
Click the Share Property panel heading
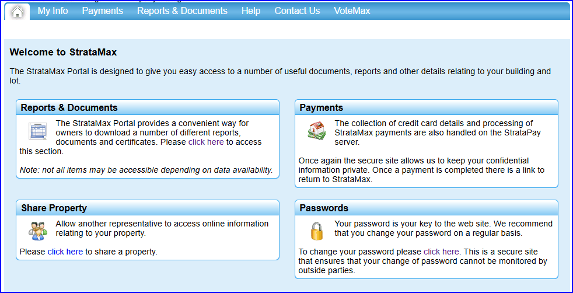pyautogui.click(x=148, y=208)
